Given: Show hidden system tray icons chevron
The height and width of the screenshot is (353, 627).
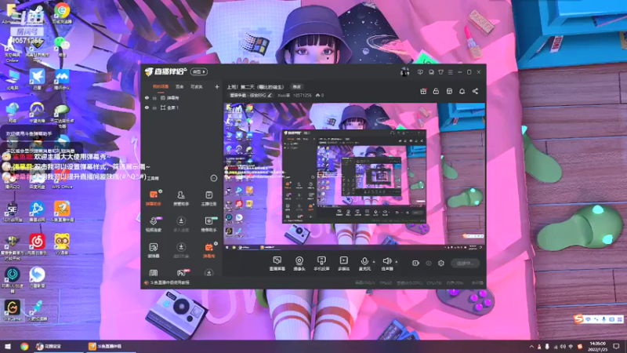Looking at the screenshot, I should tap(531, 347).
